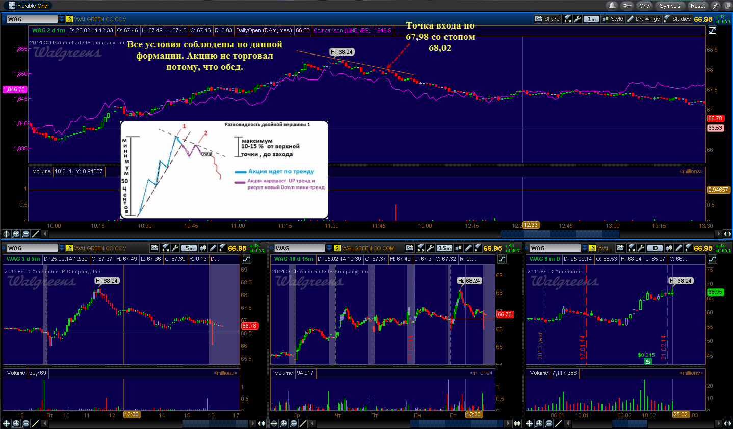Click the Comparison (LINE, /ES) study label
This screenshot has height=429, width=733.
342,30
